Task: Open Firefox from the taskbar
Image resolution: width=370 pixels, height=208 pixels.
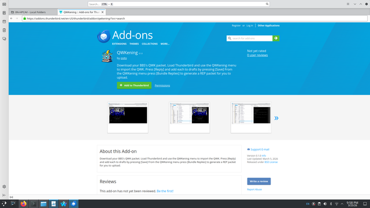Action: 23,204
